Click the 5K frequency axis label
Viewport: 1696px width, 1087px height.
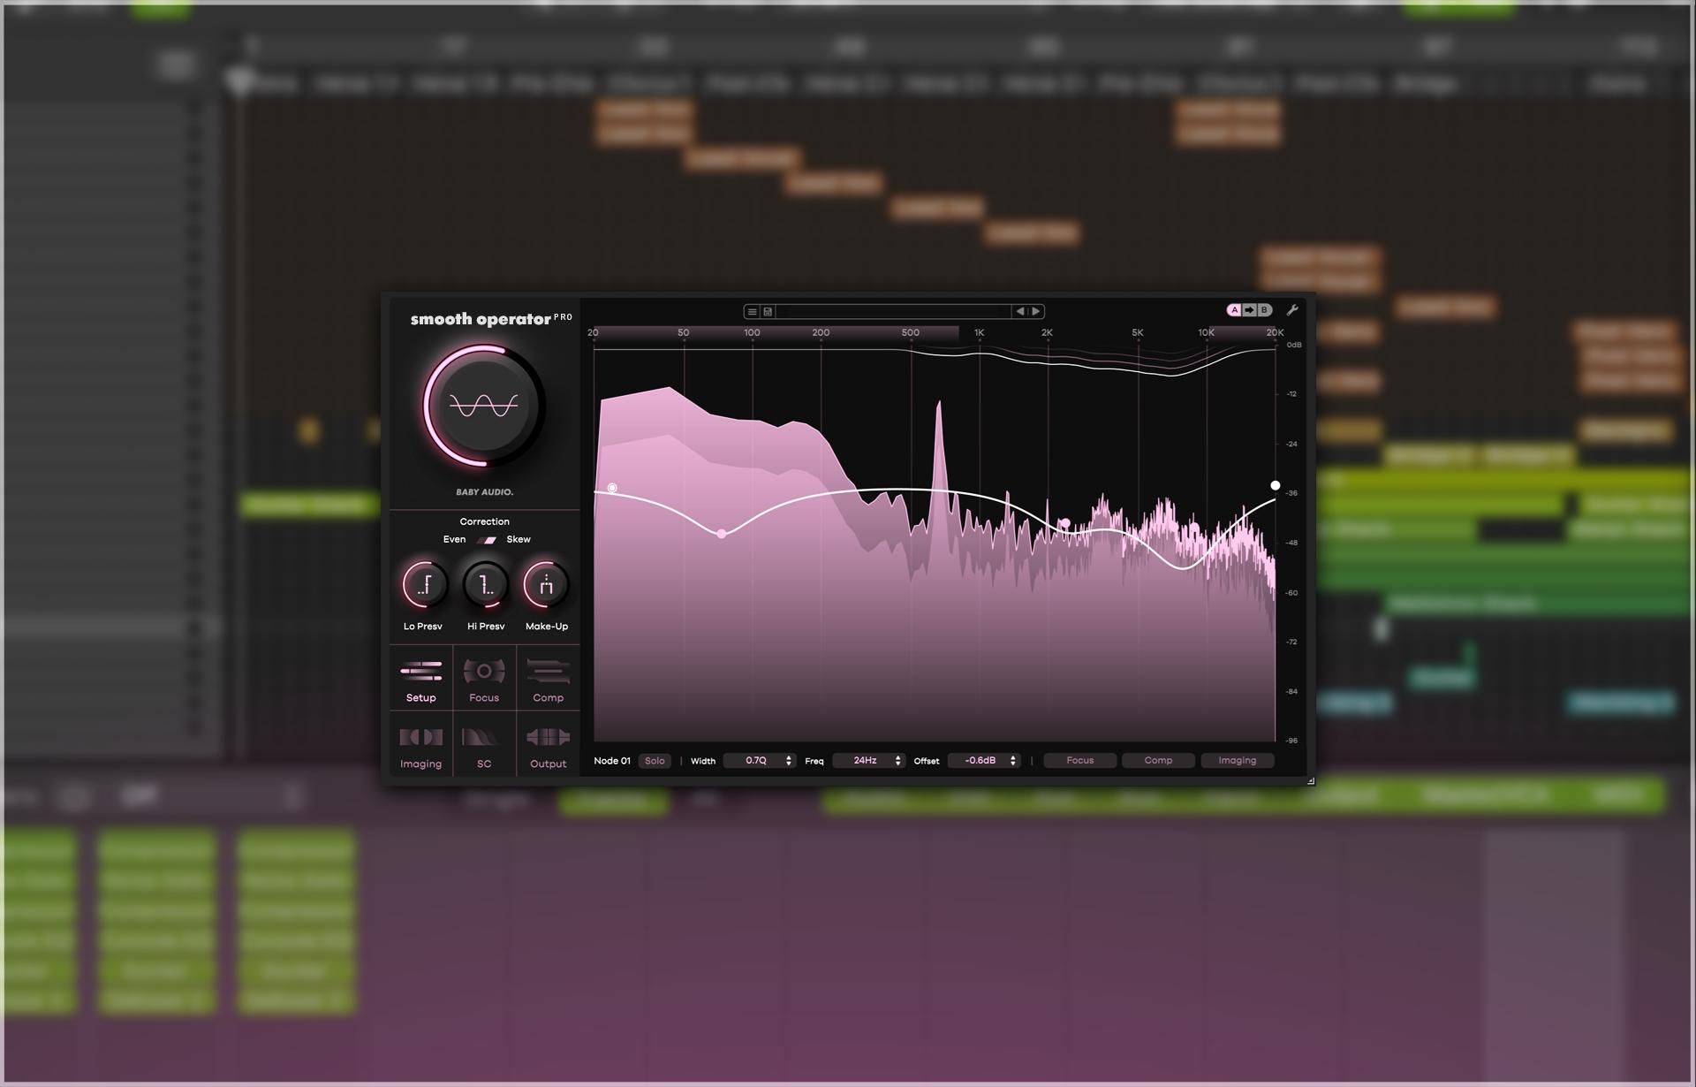click(x=1138, y=333)
